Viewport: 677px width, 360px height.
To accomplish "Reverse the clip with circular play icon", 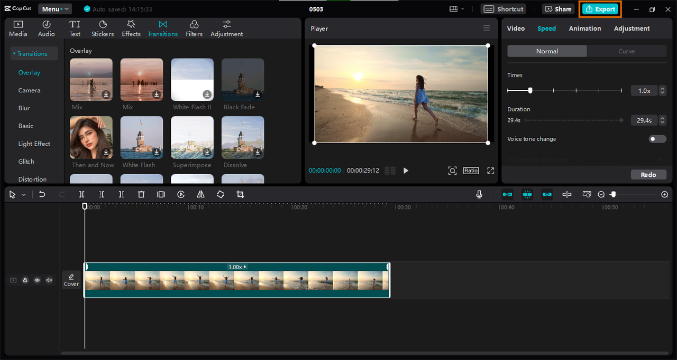I will coord(181,194).
